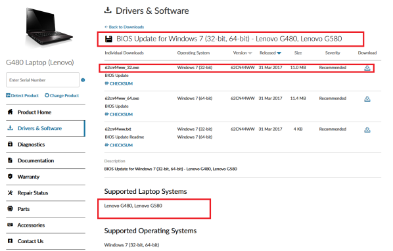Open CHECKSUM for 62cn44ww_32.exe
This screenshot has height=251, width=393.
point(119,83)
